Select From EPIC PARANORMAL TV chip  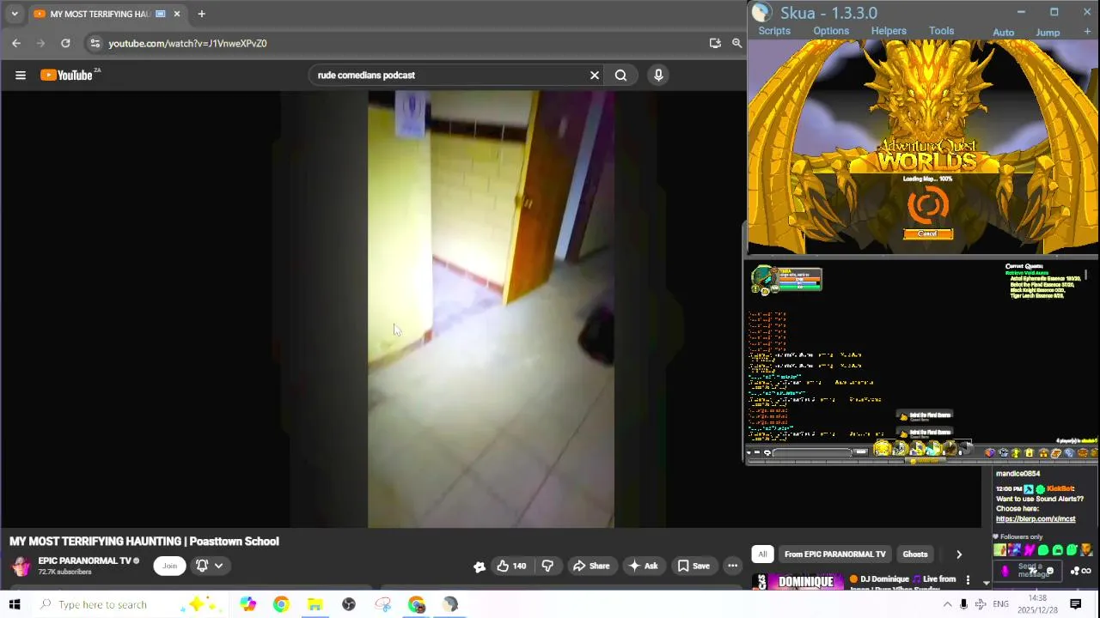pyautogui.click(x=834, y=554)
